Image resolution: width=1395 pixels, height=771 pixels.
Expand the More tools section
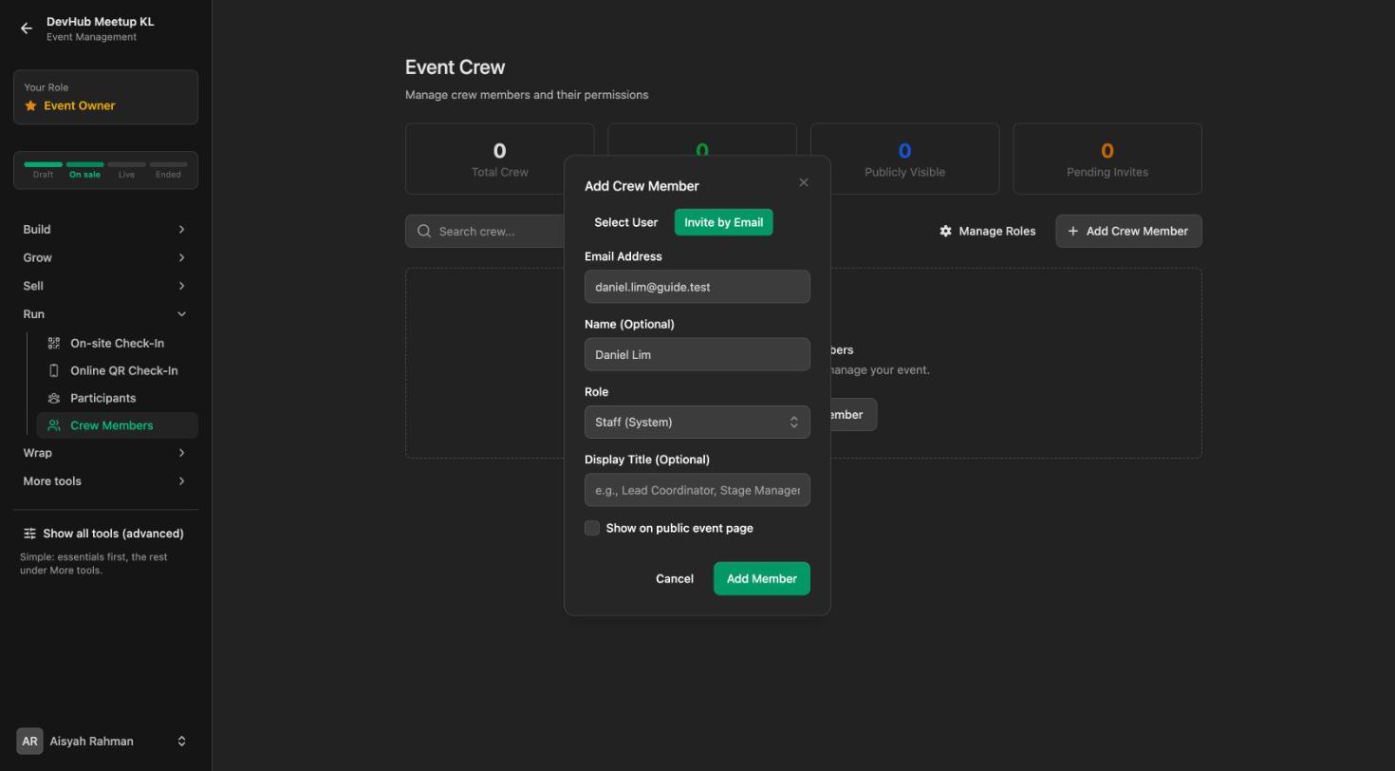[105, 481]
